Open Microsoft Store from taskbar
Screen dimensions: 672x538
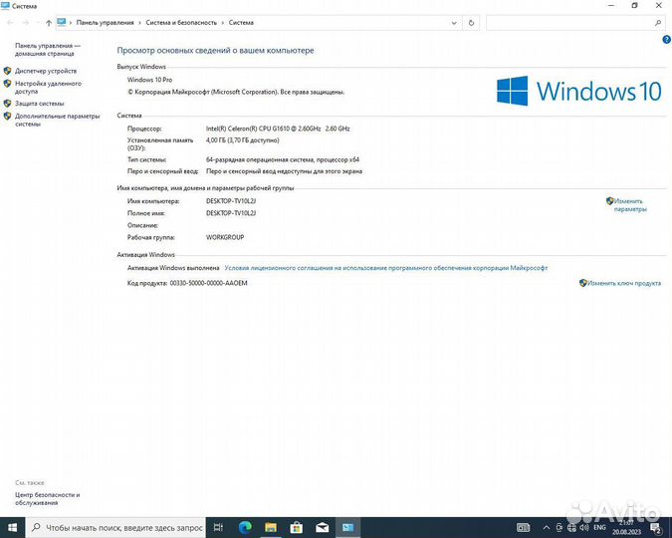click(297, 528)
